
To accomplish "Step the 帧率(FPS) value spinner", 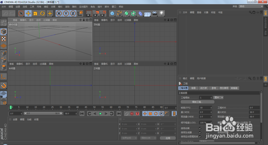I will pyautogui.click(x=211, y=108).
